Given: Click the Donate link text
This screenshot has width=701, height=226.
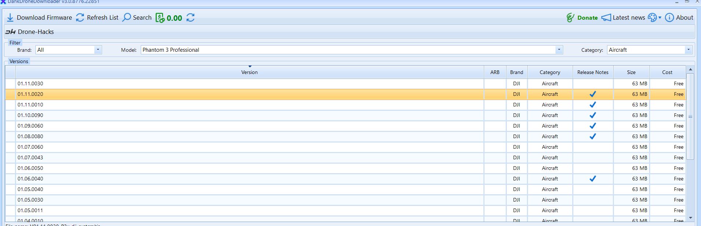Looking at the screenshot, I should click(x=587, y=17).
